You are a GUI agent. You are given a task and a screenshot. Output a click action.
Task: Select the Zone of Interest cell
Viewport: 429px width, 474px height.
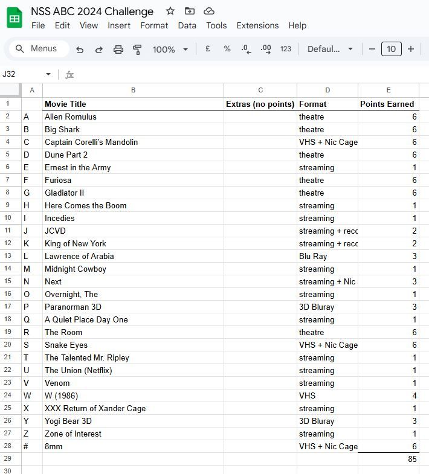(x=133, y=434)
